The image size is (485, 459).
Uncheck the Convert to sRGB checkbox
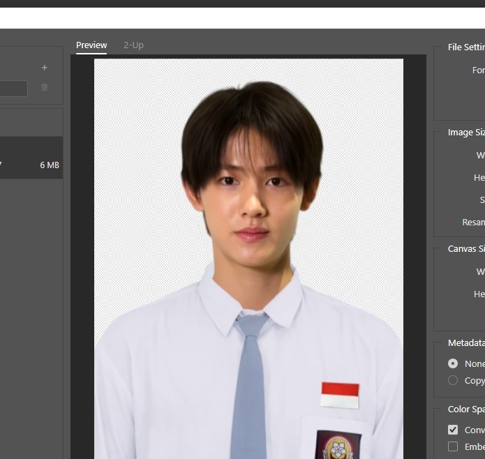[x=453, y=430]
